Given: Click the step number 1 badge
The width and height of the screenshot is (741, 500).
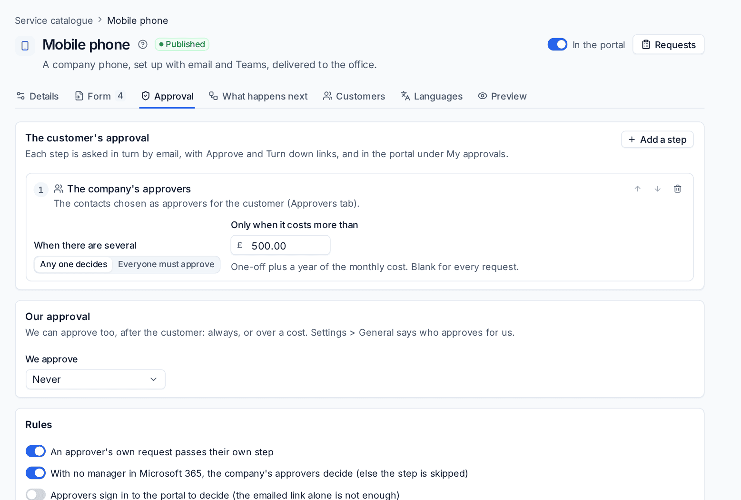Looking at the screenshot, I should point(41,190).
